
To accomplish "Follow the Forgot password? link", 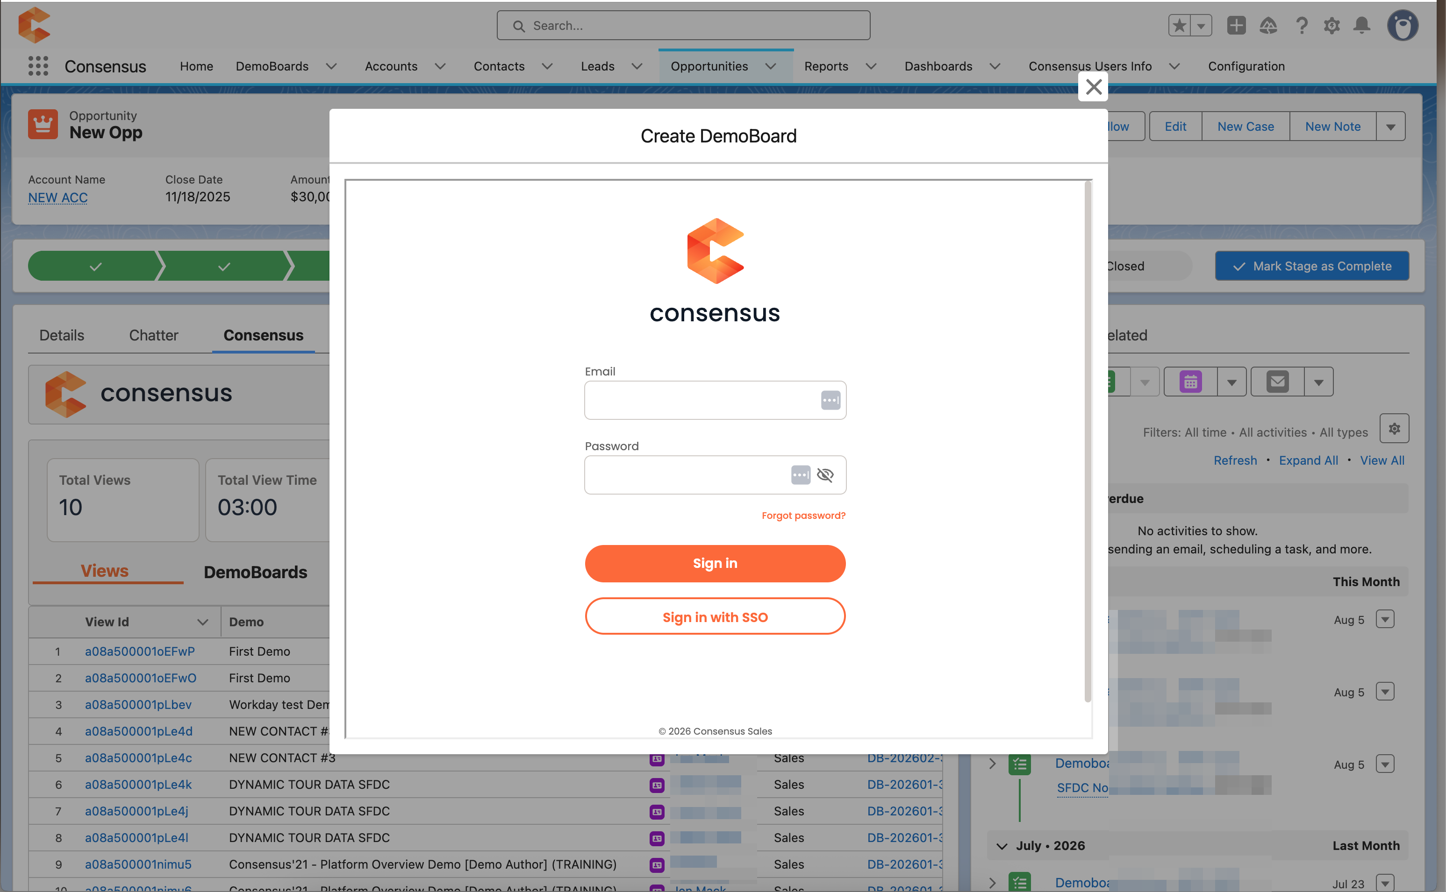I will (x=803, y=516).
